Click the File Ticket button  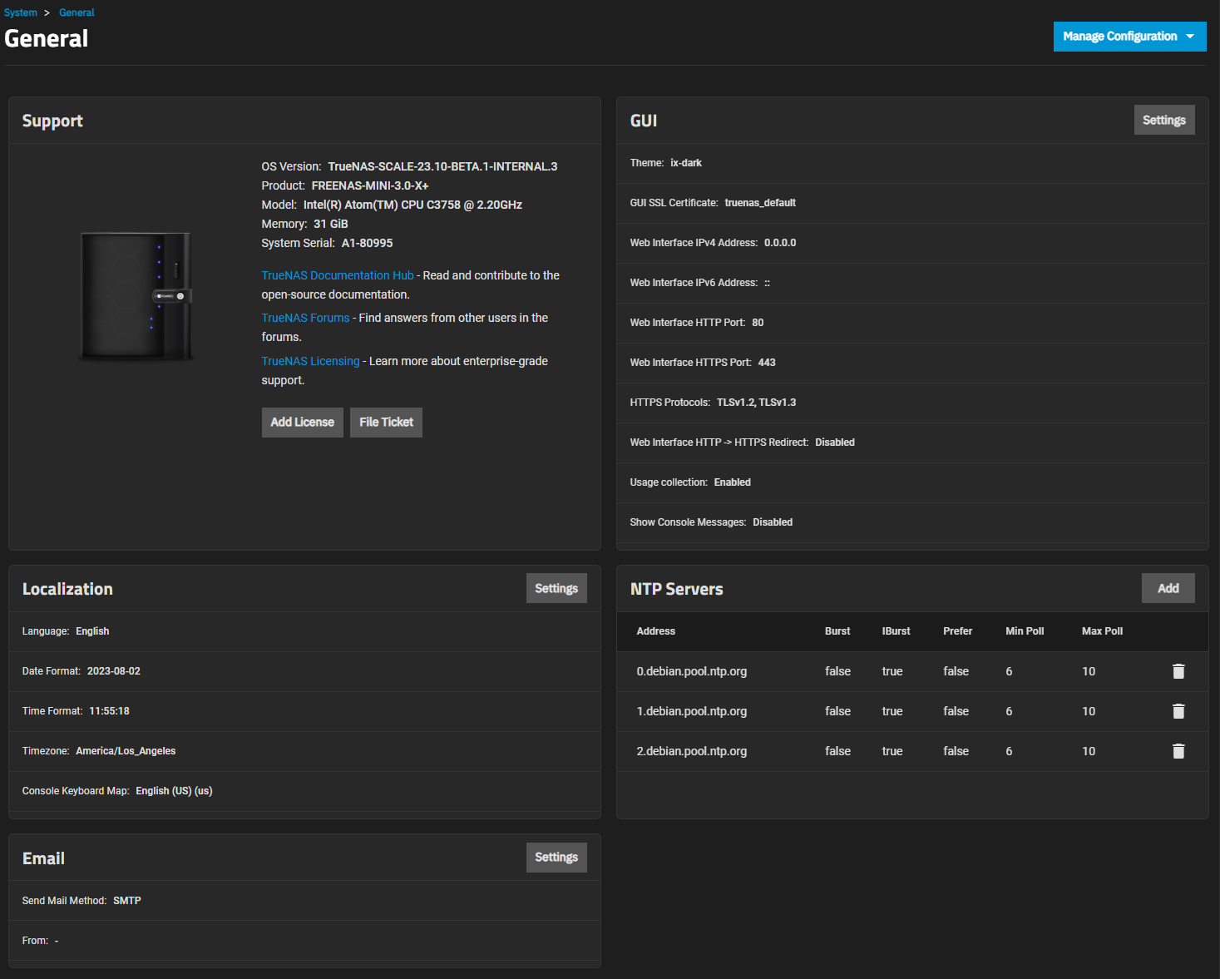(x=386, y=423)
